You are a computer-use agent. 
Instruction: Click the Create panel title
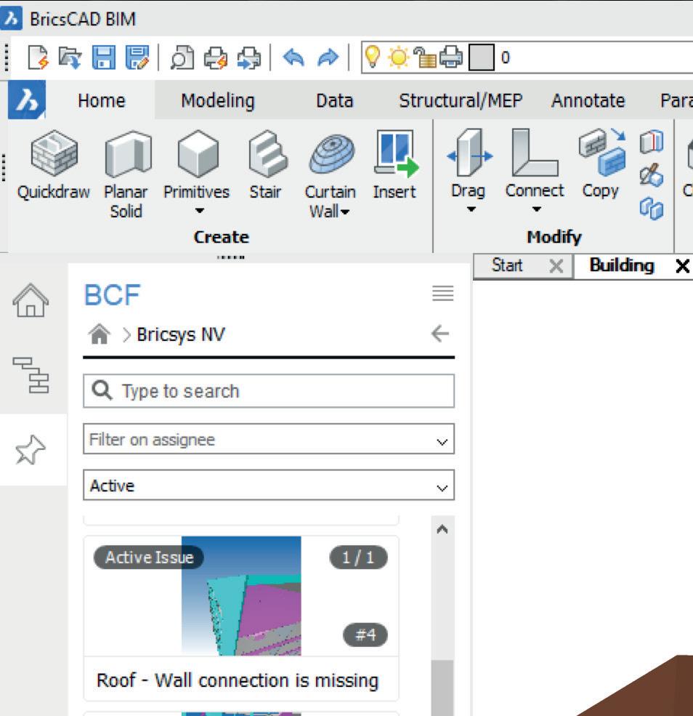(222, 237)
